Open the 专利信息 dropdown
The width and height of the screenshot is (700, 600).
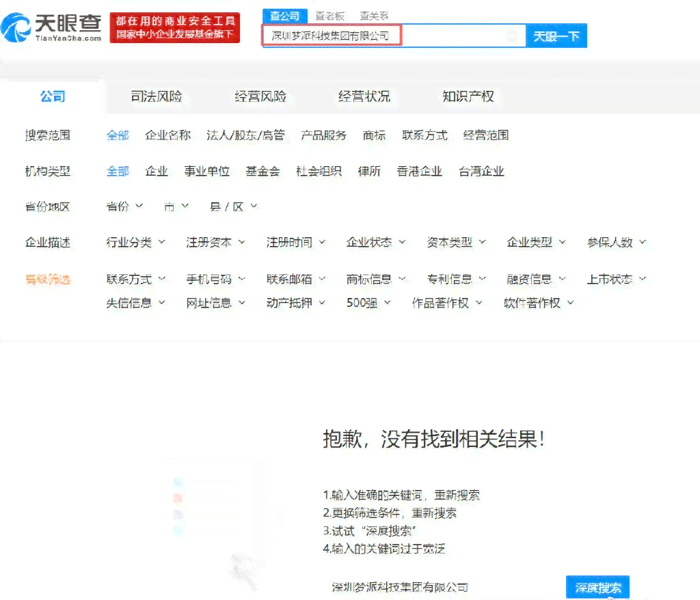click(x=456, y=279)
